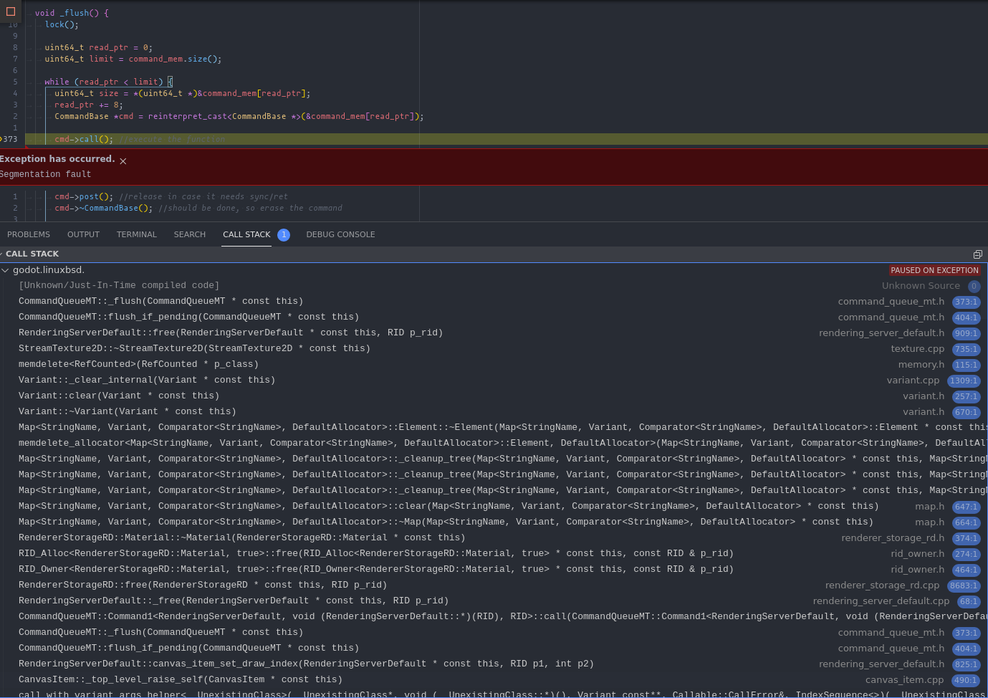Screen dimensions: 988x698
Task: Open the DEBUG CONSOLE tab
Action: [x=340, y=234]
